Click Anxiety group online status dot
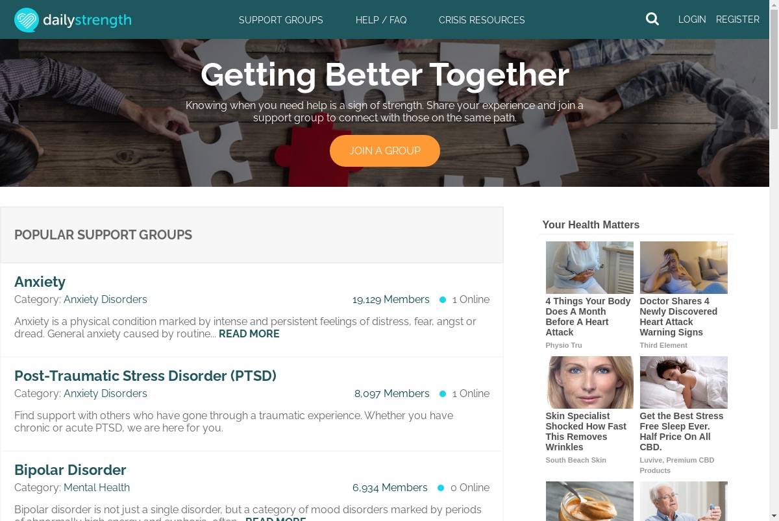 click(443, 300)
